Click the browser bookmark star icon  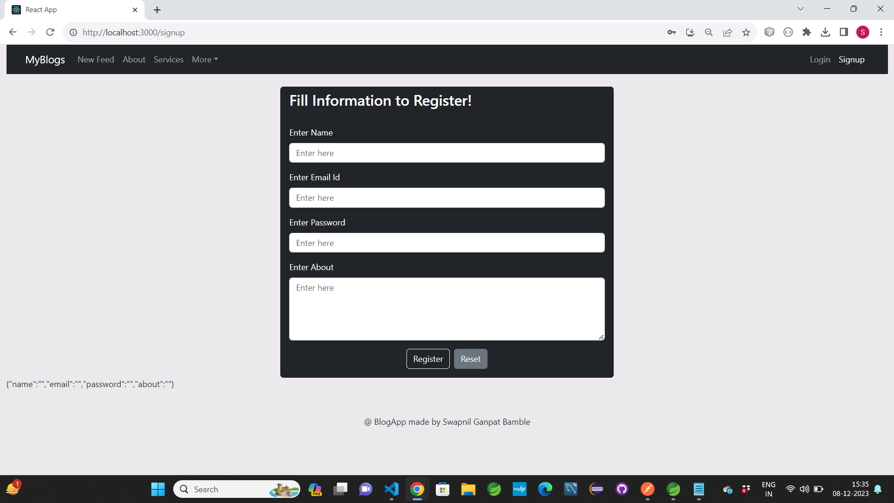point(746,33)
